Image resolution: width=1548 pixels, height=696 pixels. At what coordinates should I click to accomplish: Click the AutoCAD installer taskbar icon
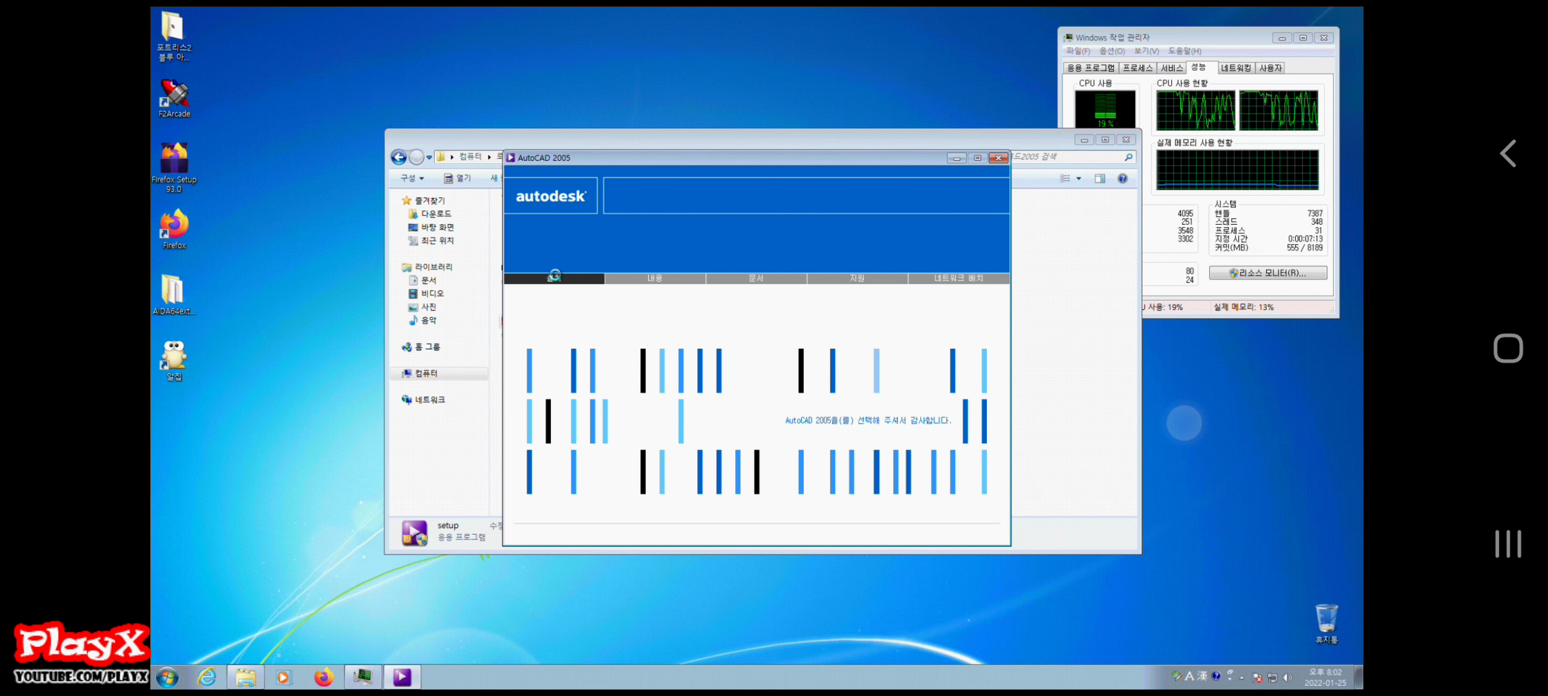pyautogui.click(x=402, y=677)
